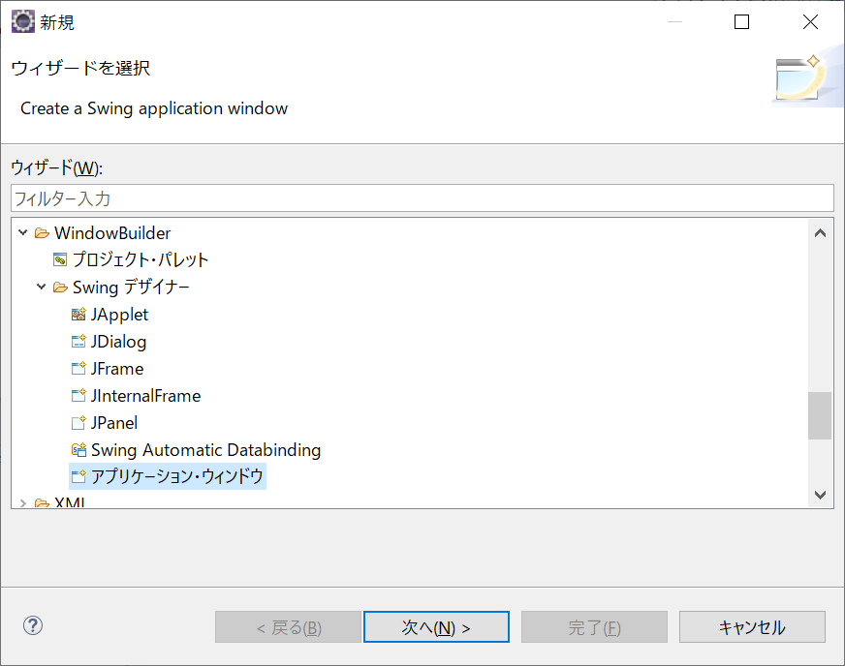Select the XML category label

coord(70,502)
